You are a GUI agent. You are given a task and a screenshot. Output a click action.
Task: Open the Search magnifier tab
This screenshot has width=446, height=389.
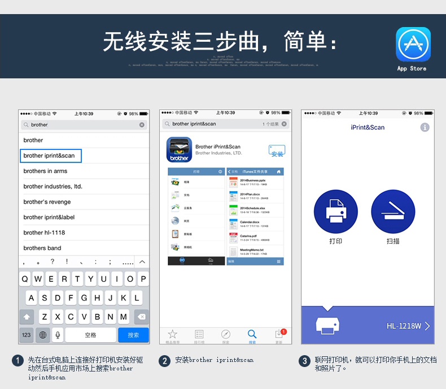coord(252,336)
